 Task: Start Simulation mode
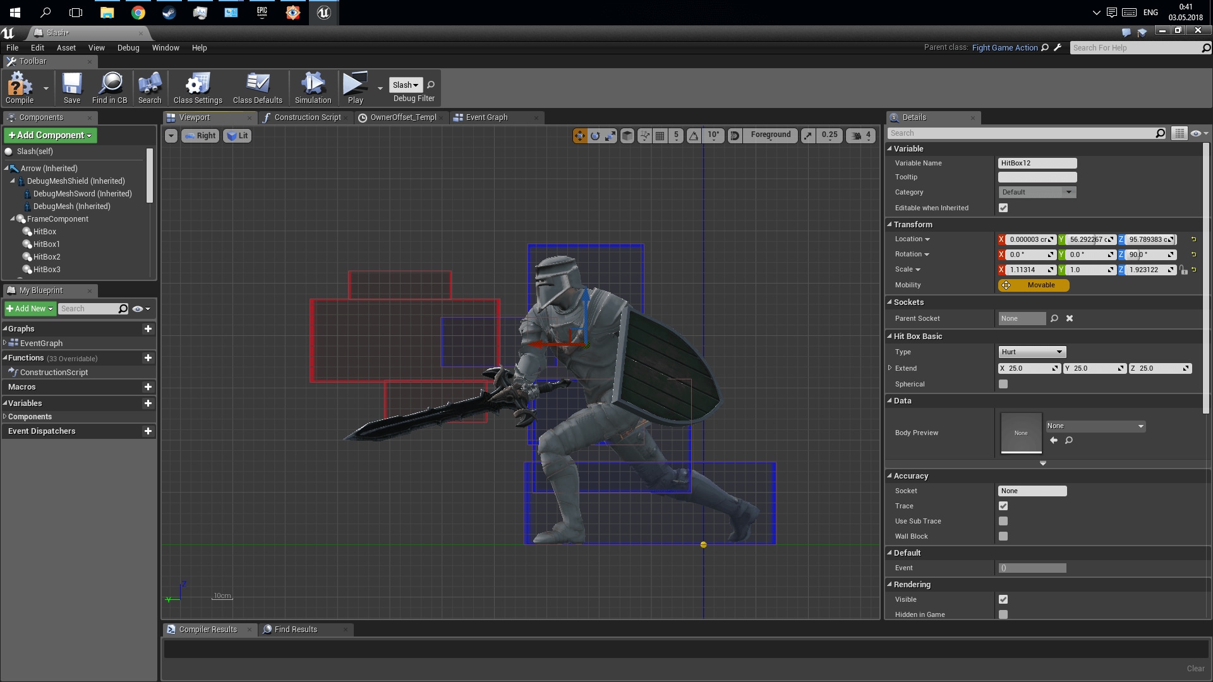point(312,88)
